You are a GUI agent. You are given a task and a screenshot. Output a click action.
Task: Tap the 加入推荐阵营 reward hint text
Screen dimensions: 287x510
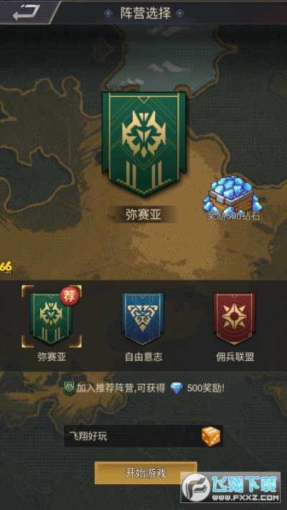click(121, 388)
